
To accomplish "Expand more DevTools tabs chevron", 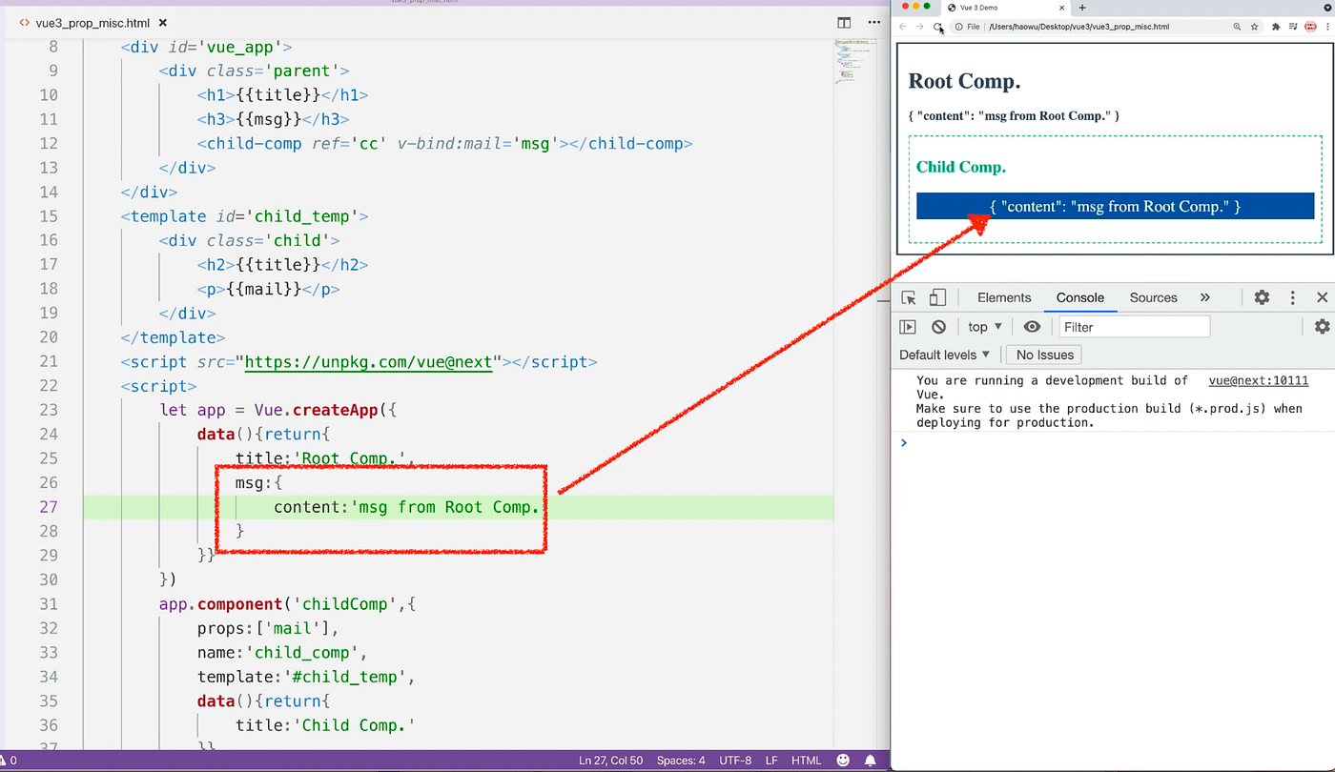I will [1204, 297].
